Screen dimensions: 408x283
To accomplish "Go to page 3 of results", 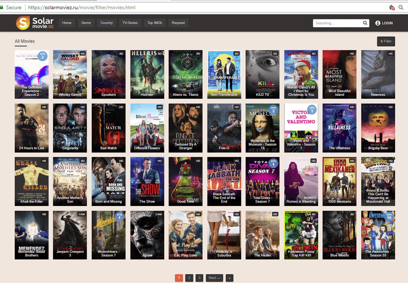I will [x=199, y=277].
